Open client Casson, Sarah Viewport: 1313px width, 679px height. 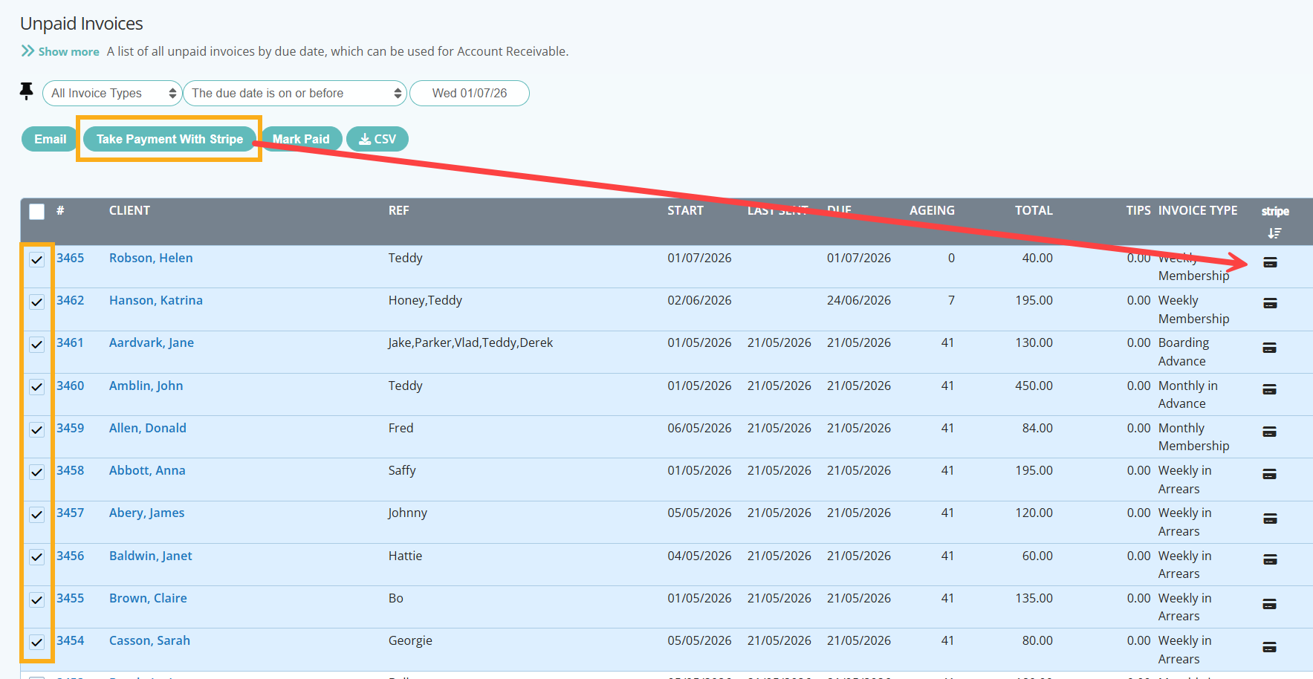(149, 640)
